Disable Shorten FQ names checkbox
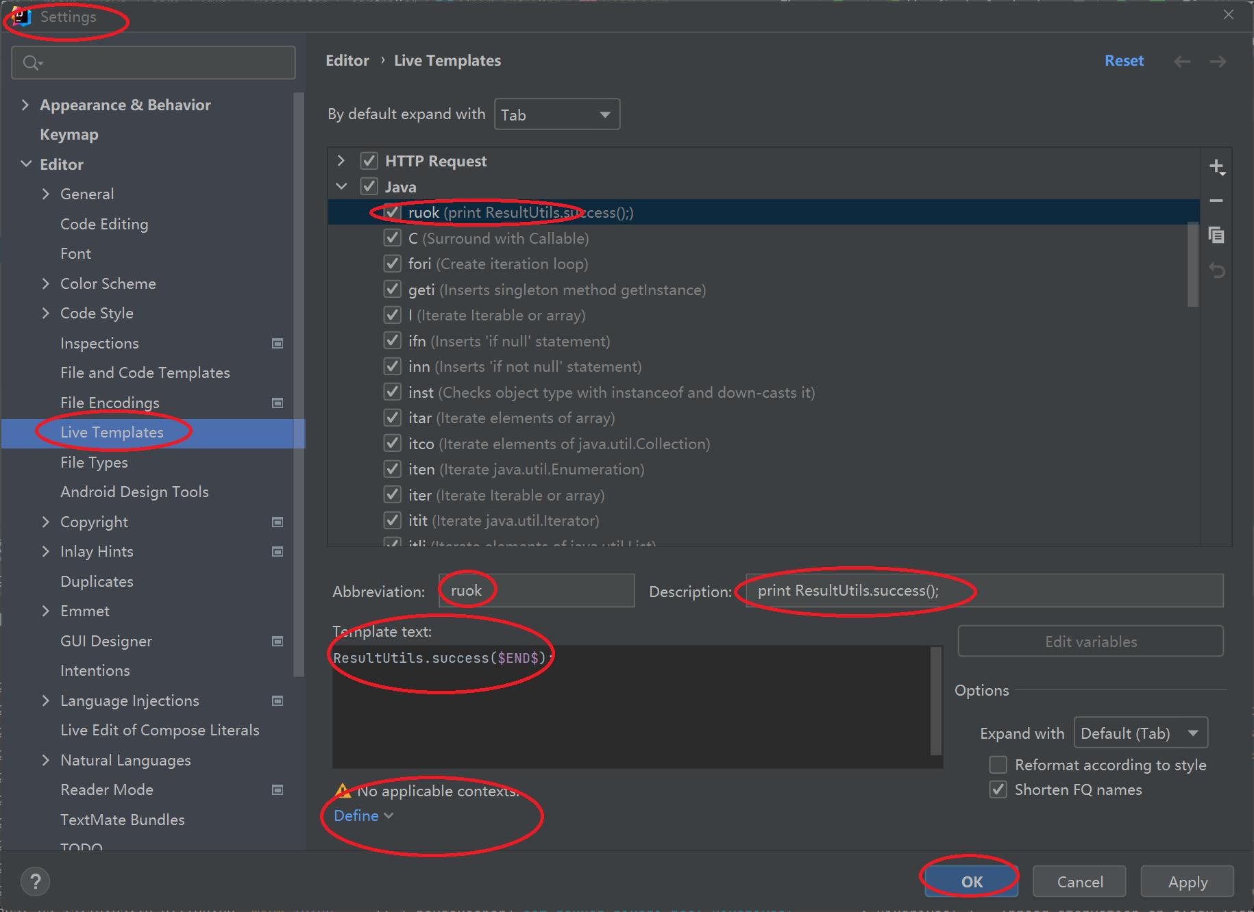The image size is (1254, 912). (998, 789)
